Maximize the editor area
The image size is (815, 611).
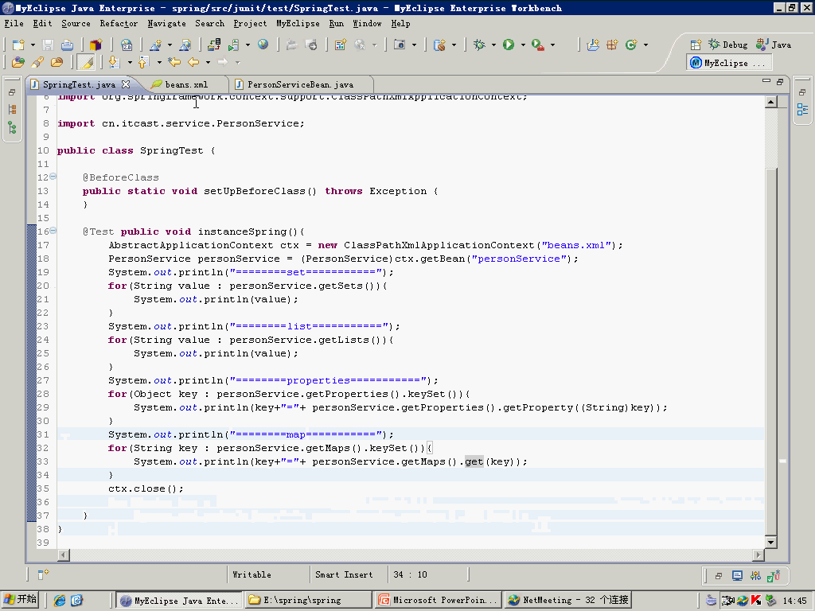click(x=780, y=82)
